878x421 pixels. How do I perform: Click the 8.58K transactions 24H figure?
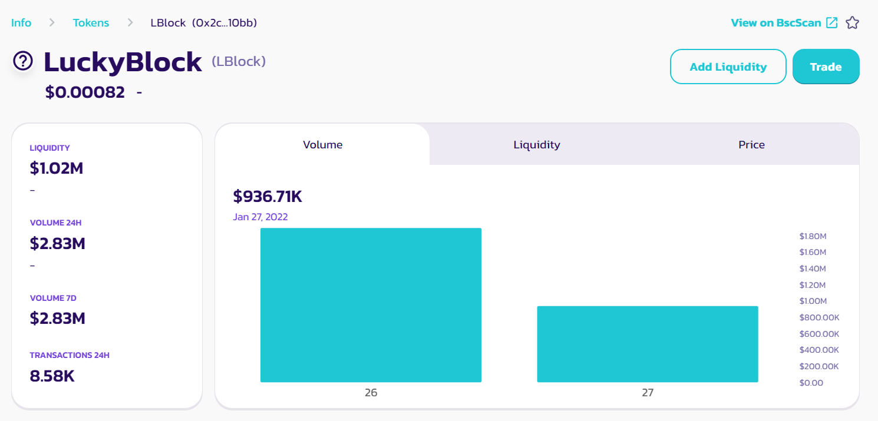pyautogui.click(x=52, y=376)
